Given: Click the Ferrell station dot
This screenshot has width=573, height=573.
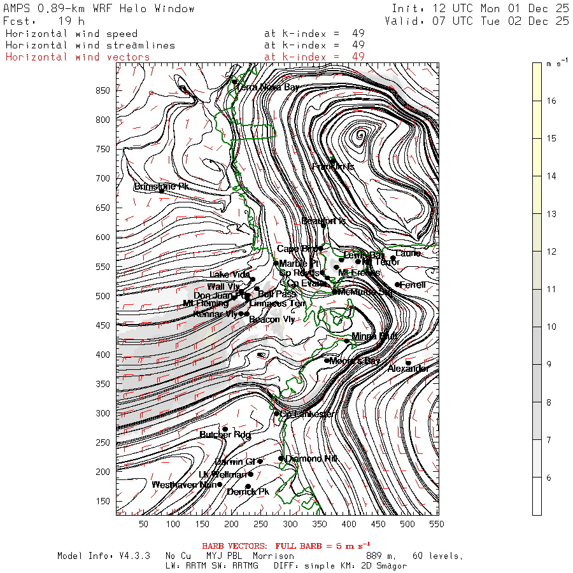Looking at the screenshot, I should click(397, 285).
